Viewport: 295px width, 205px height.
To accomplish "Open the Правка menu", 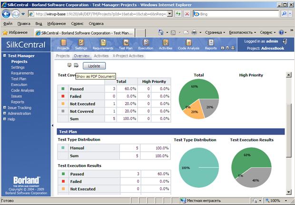I will tap(24, 24).
